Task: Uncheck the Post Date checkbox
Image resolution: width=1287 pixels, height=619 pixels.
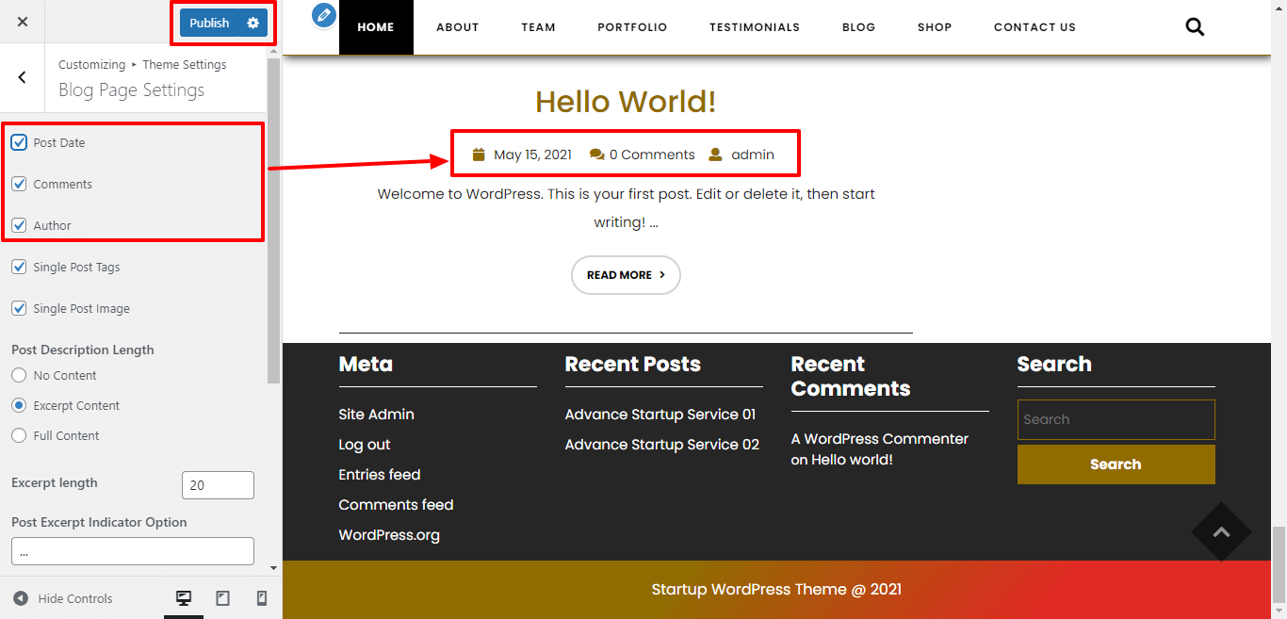Action: (x=19, y=142)
